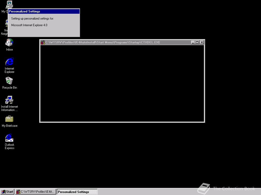Click the Personalized Settings dialog title bar
The height and width of the screenshot is (195, 261).
(44, 11)
